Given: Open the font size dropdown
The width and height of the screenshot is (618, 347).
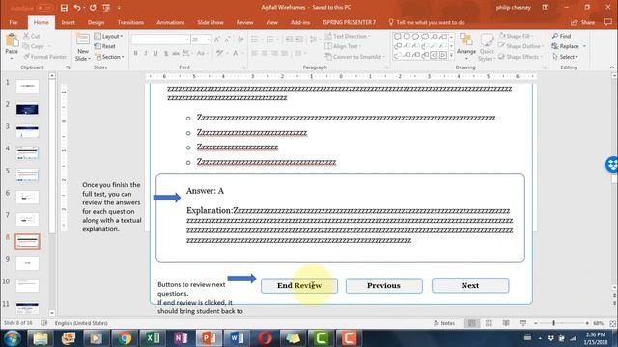Looking at the screenshot, I should (x=208, y=40).
